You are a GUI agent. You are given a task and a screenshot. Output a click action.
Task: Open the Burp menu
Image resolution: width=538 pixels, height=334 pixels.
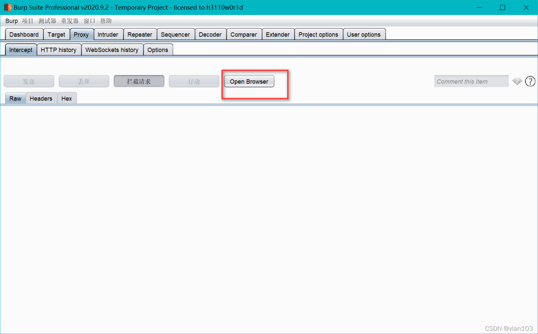12,21
